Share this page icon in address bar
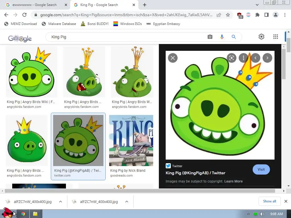Image resolution: width=291 pixels, height=218 pixels. pos(219,15)
